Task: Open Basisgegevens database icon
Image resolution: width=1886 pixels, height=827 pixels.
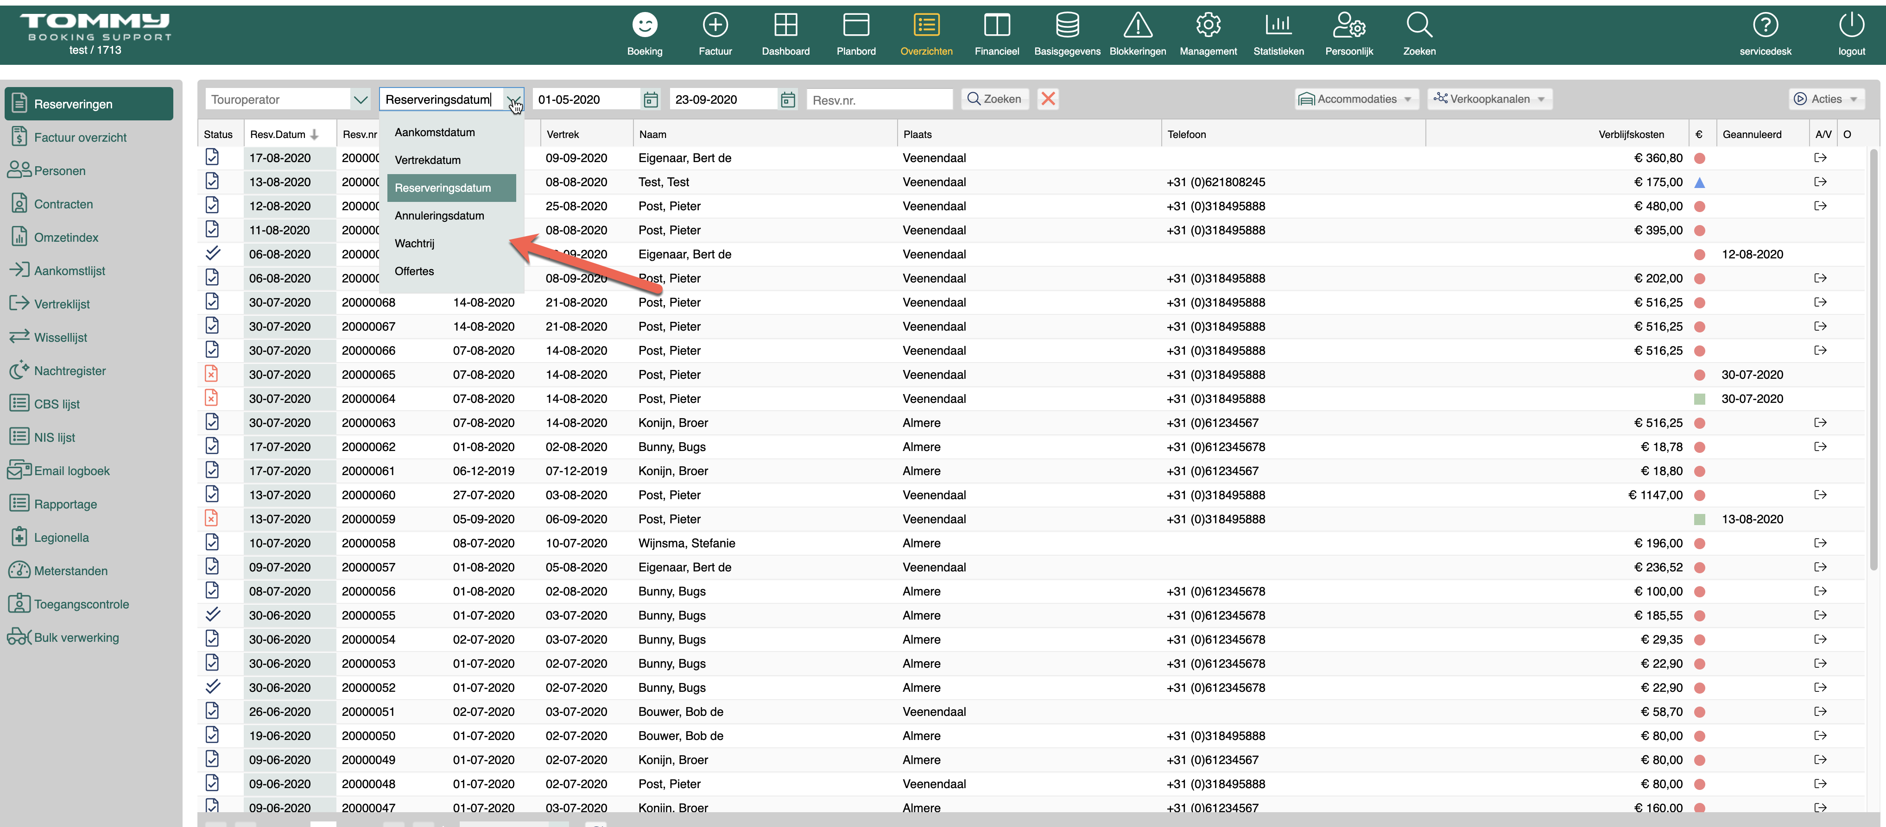Action: click(x=1067, y=25)
